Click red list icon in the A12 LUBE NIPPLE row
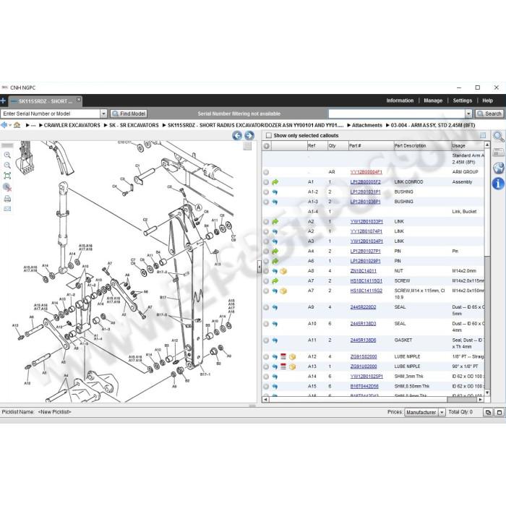The height and width of the screenshot is (506, 506). (283, 356)
